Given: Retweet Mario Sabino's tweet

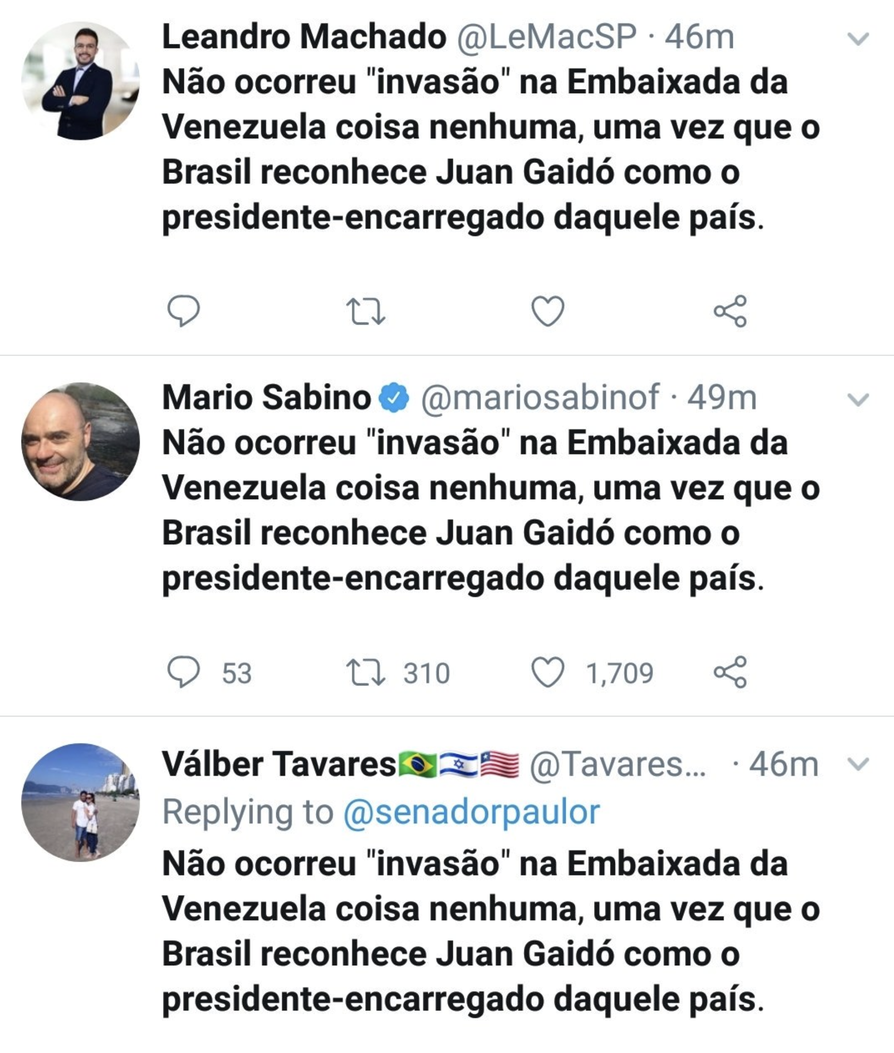Looking at the screenshot, I should click(365, 673).
